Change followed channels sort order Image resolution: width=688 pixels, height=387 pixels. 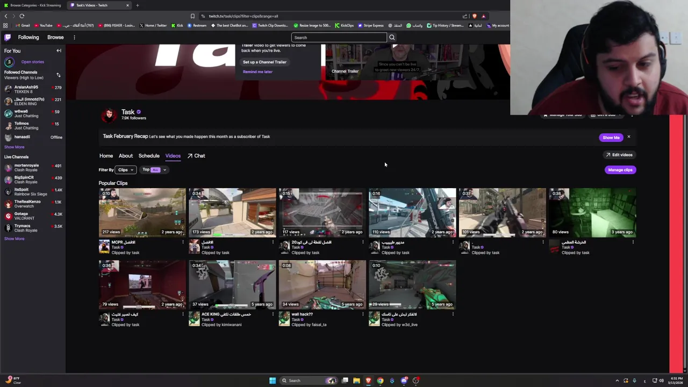pyautogui.click(x=58, y=75)
